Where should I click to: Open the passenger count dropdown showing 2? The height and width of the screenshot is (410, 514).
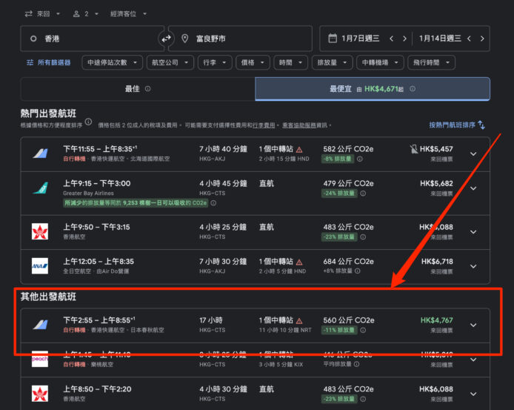coord(86,14)
